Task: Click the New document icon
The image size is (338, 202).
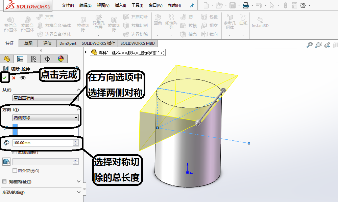Action: point(206,5)
